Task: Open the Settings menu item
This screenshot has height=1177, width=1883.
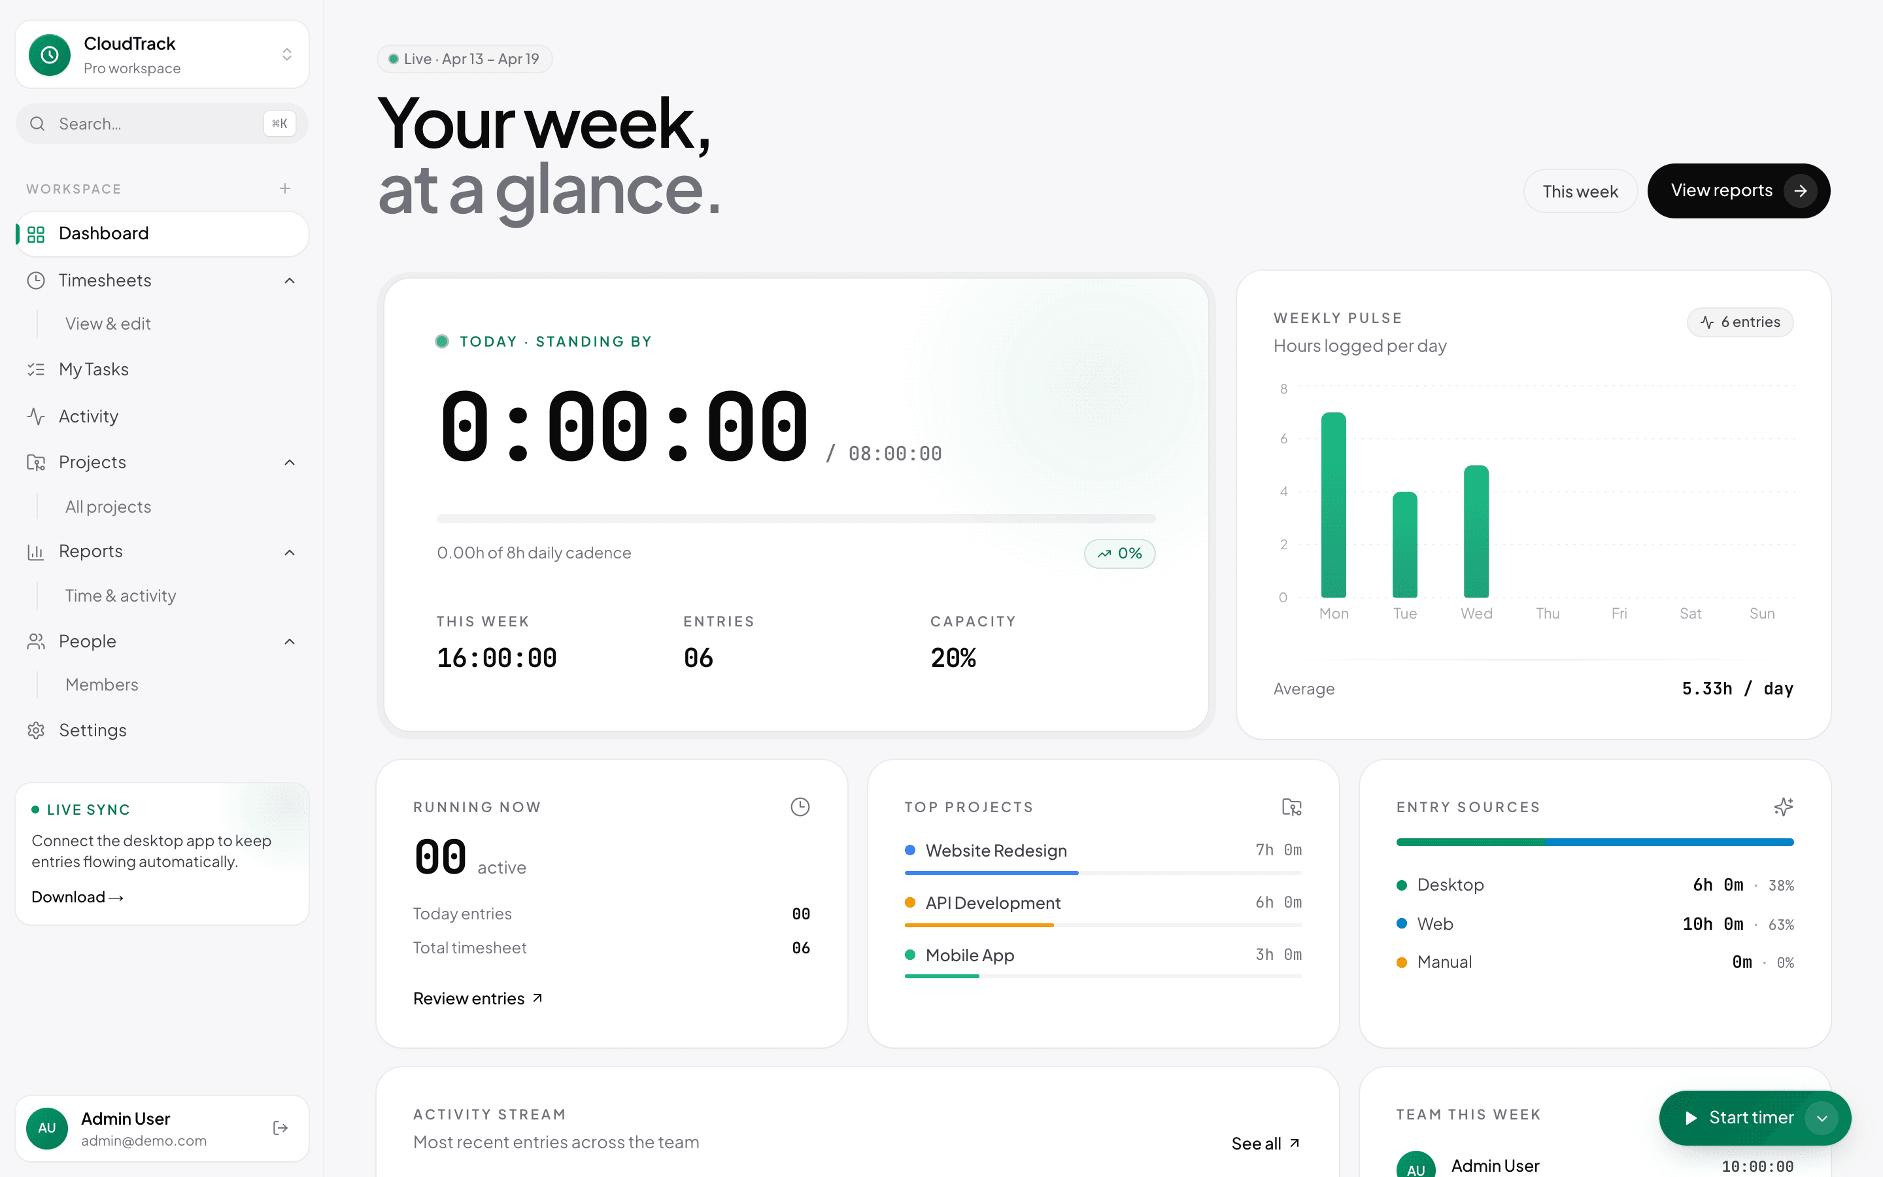Action: (x=162, y=730)
